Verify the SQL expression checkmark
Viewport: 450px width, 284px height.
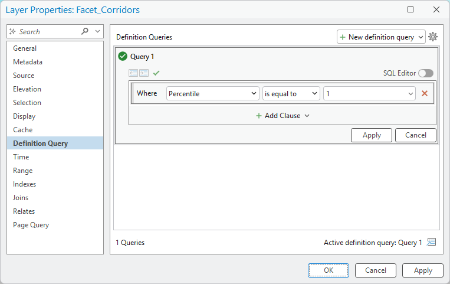point(156,73)
